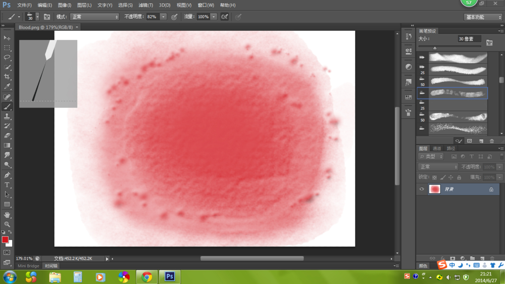Open the layer filter 类型 dropdown
The height and width of the screenshot is (284, 505).
pyautogui.click(x=431, y=156)
